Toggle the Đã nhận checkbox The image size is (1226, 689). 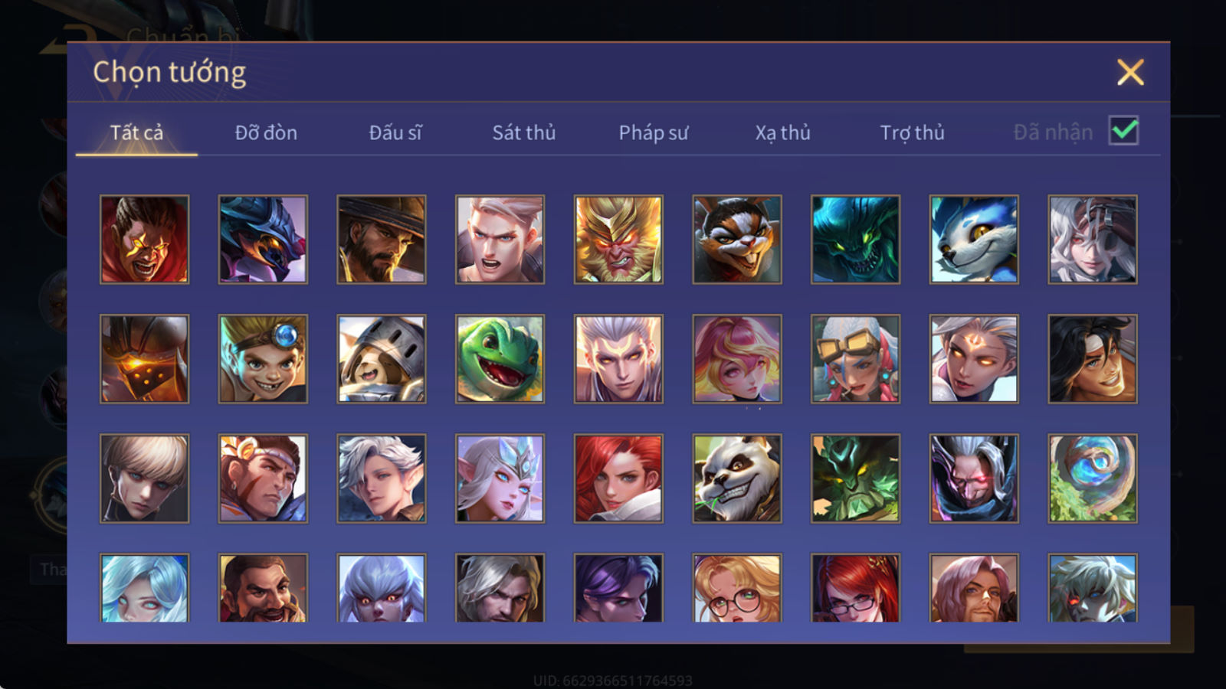coord(1123,131)
